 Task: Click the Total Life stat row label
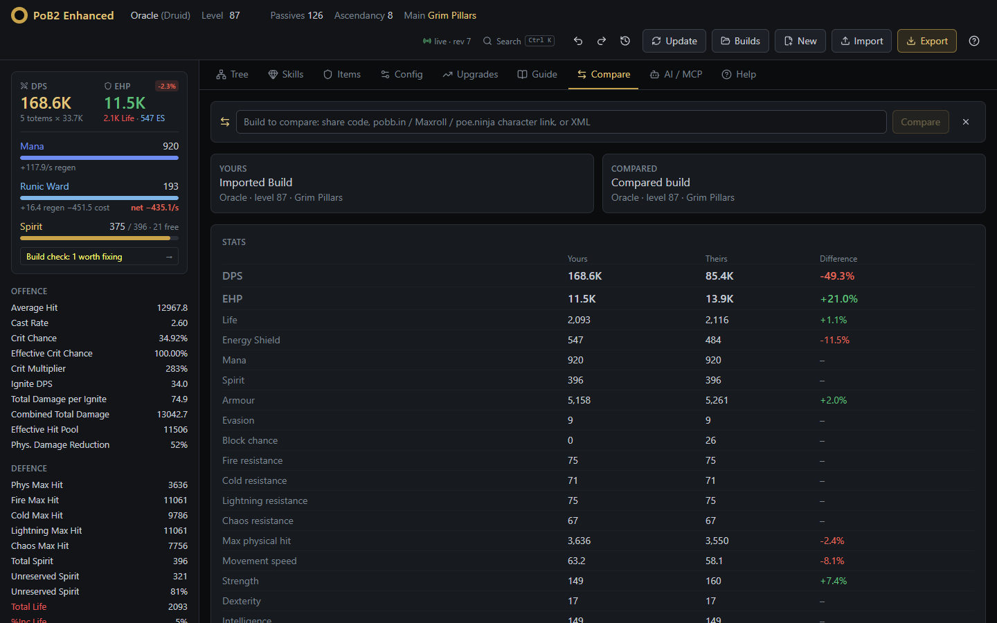pyautogui.click(x=29, y=606)
